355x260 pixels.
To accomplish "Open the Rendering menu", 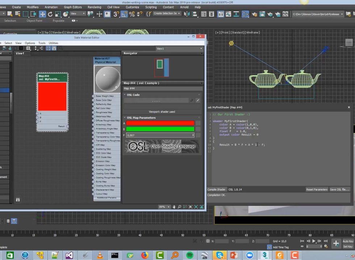I will (x=95, y=7).
